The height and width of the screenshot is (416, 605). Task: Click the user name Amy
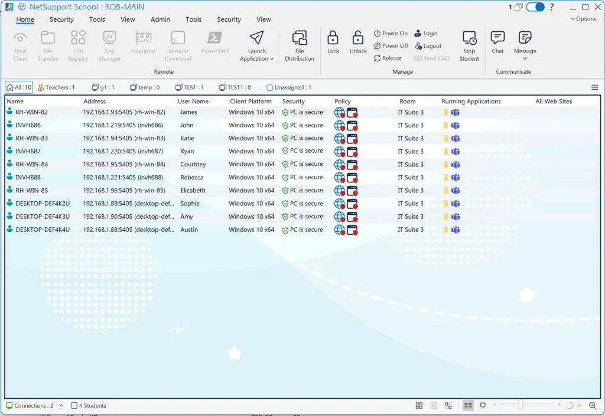click(x=186, y=217)
